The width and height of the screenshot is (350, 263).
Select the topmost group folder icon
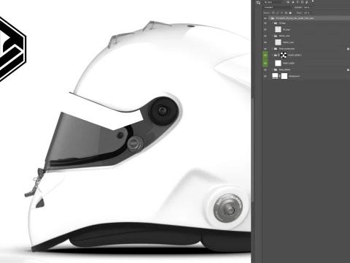coord(273,18)
